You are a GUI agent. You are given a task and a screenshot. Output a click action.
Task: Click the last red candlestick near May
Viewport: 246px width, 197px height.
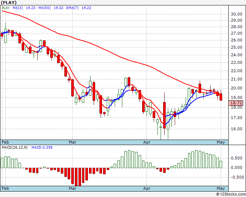221,97
